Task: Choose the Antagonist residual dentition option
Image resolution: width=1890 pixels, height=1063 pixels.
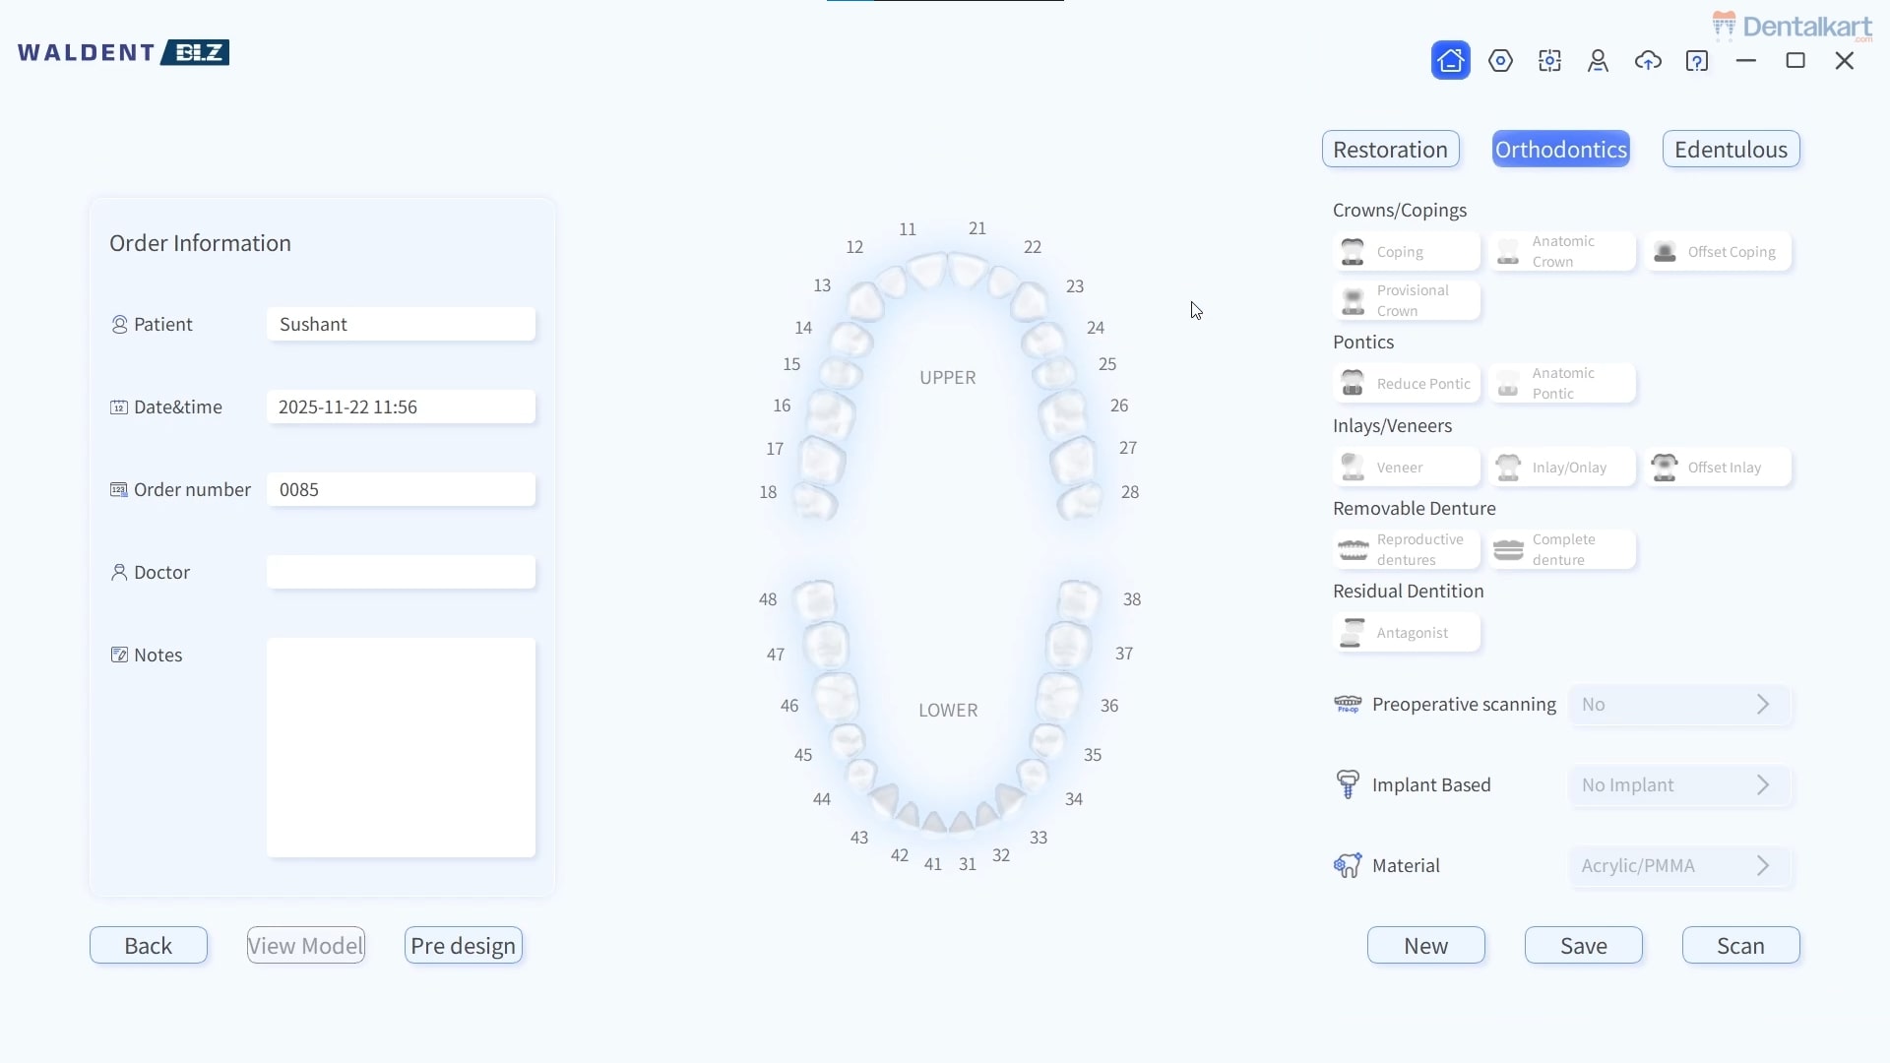Action: click(1406, 633)
